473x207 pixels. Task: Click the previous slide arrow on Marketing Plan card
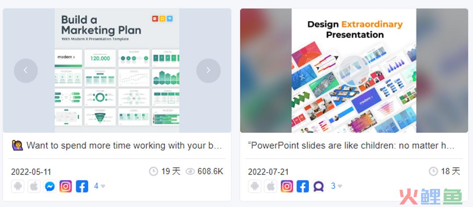click(x=25, y=70)
